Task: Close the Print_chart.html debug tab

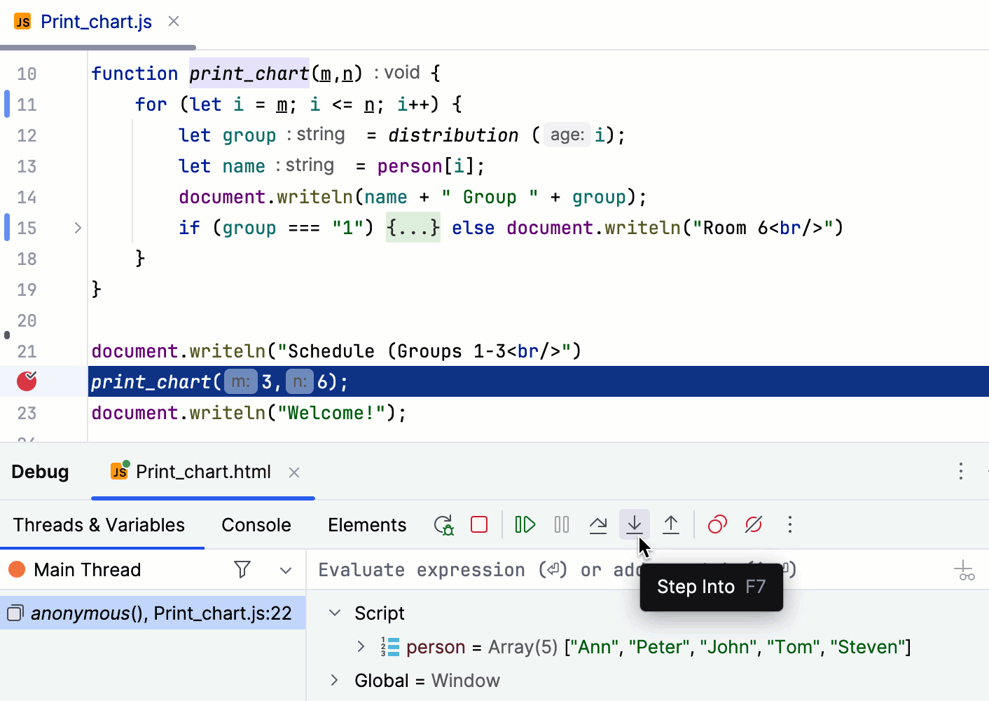Action: [x=294, y=472]
